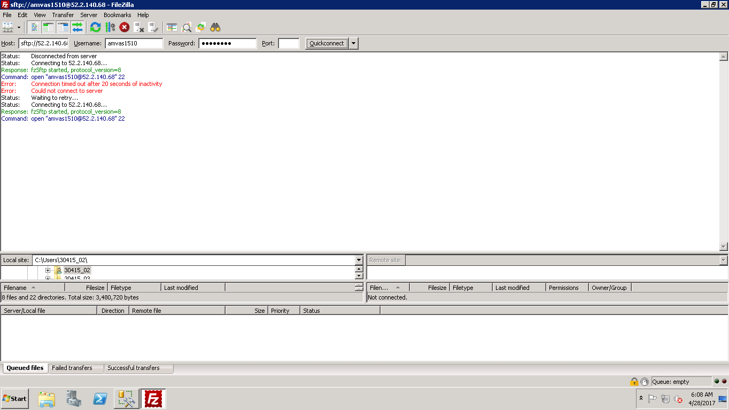
Task: Open the Server menu
Action: pos(89,15)
